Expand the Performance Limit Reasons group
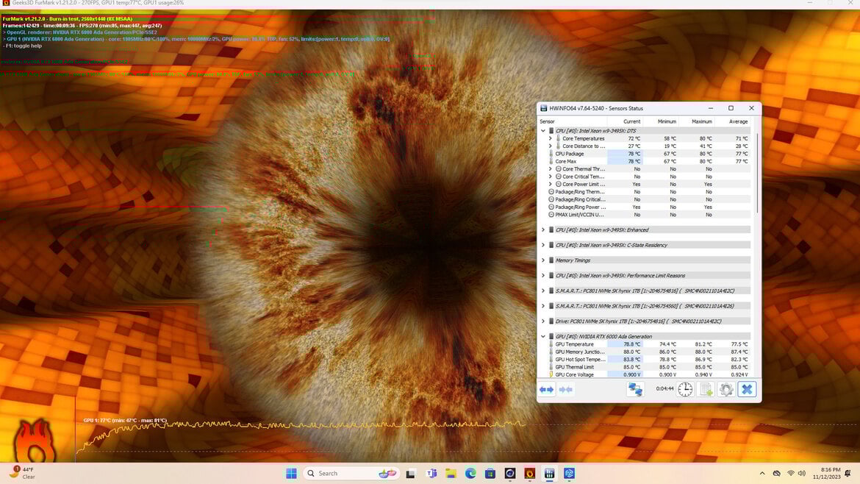The width and height of the screenshot is (860, 484). 543,276
